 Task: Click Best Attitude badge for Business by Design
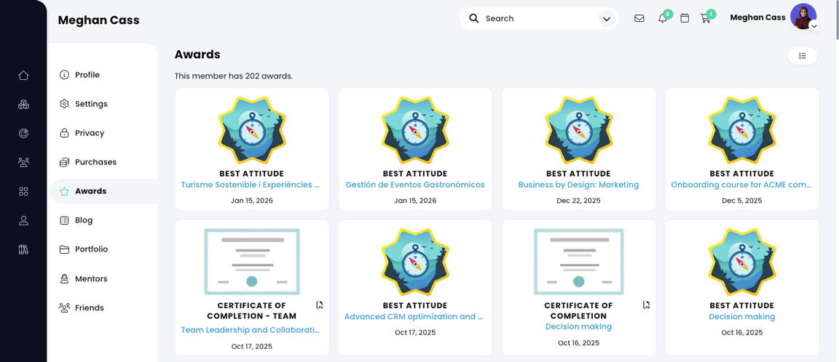pyautogui.click(x=578, y=130)
